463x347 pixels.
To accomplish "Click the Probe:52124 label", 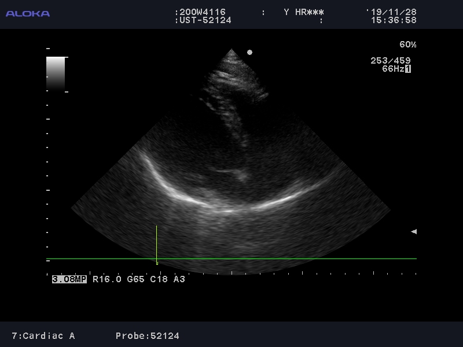I will pyautogui.click(x=147, y=336).
